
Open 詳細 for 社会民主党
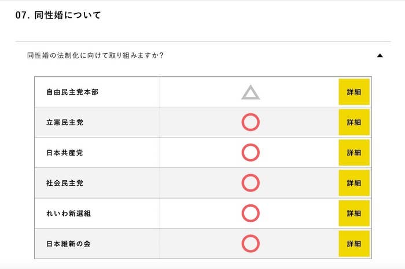point(354,183)
